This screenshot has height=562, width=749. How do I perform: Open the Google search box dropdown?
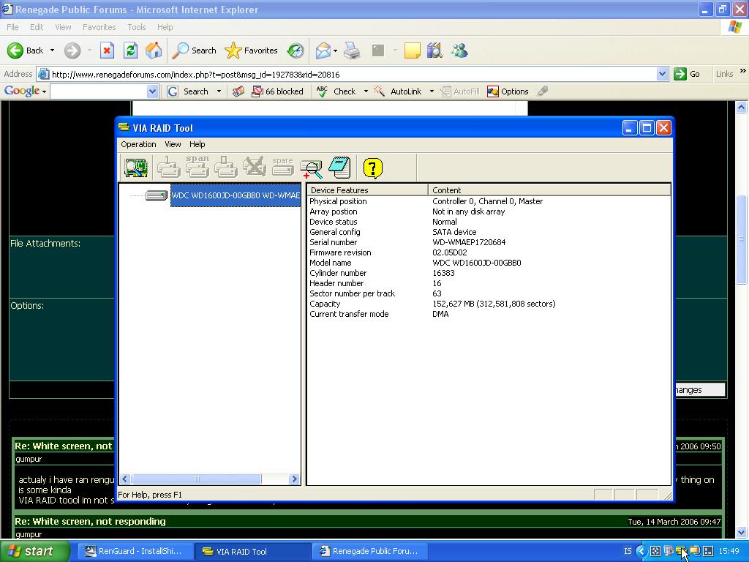pyautogui.click(x=152, y=91)
